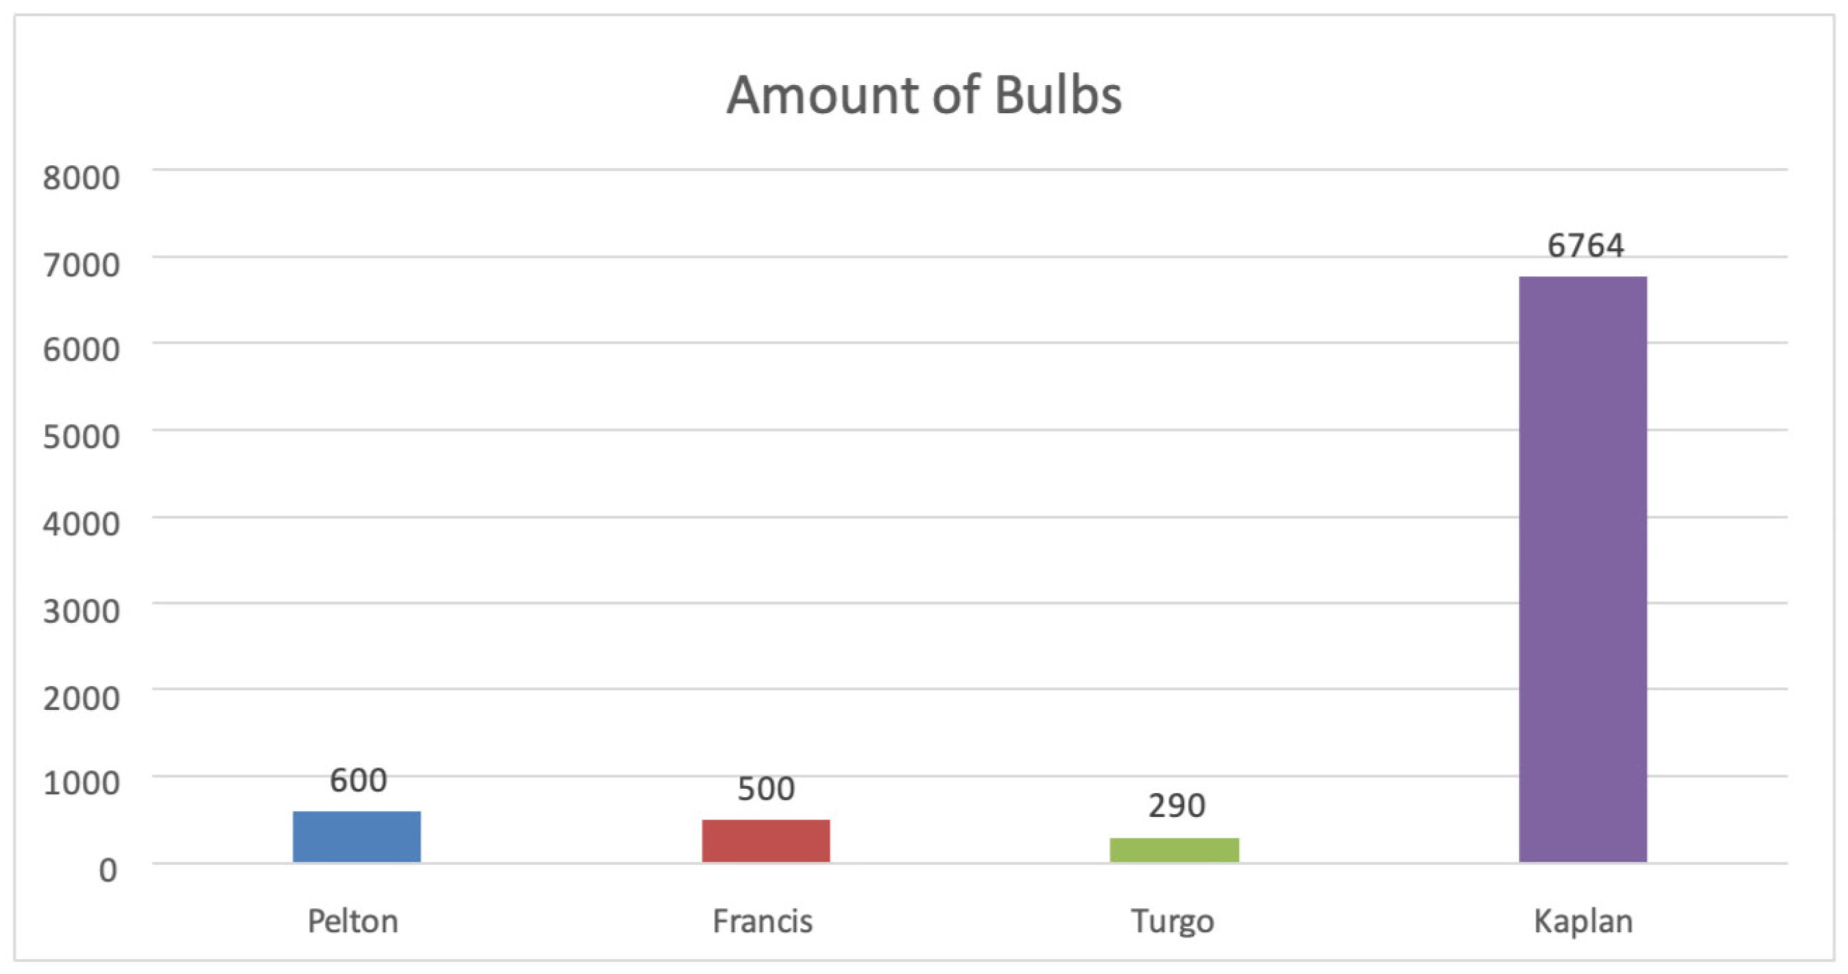Screen dimensions: 1848x974
Task: Select the green Turgo bar
Action: (1174, 849)
